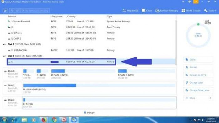This screenshot has width=219, height=123.
Task: Click the Migrate OS button
Action: pyautogui.click(x=130, y=11)
